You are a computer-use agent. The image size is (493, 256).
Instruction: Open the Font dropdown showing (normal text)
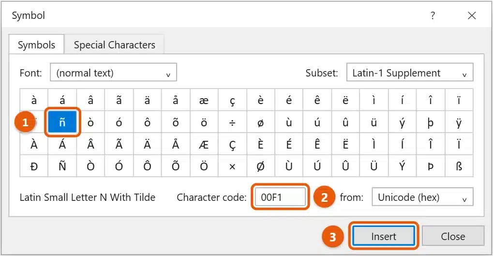113,73
